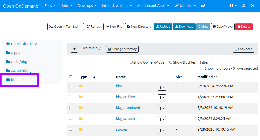Sort by Name column header
This screenshot has width=260, height=140.
(121, 77)
